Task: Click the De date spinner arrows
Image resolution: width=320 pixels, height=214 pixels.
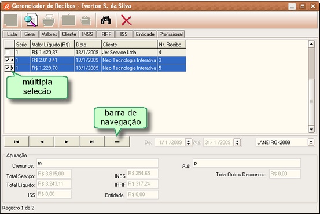Action: [189, 142]
